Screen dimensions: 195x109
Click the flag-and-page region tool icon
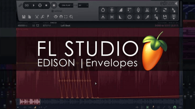156,17
